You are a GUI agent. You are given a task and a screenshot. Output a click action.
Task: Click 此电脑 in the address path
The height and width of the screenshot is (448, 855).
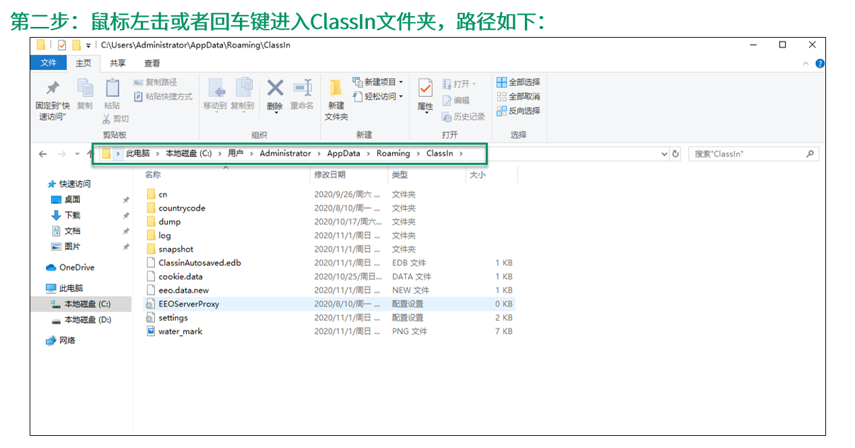(x=137, y=153)
